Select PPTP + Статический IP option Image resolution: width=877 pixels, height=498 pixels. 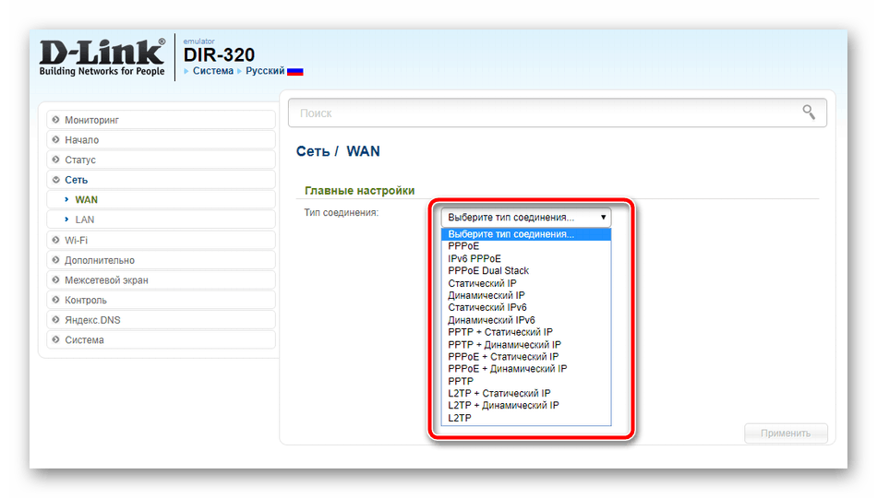click(526, 332)
